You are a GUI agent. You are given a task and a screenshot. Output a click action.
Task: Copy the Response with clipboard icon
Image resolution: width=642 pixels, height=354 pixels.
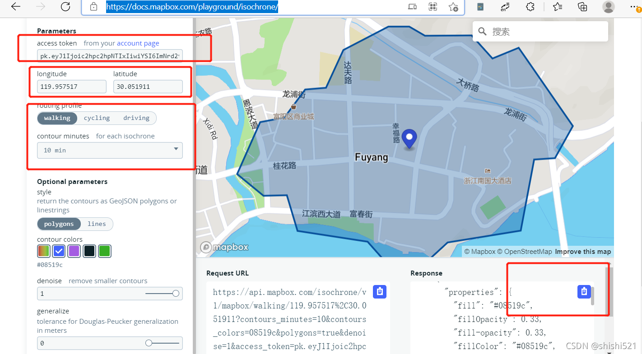click(x=584, y=292)
